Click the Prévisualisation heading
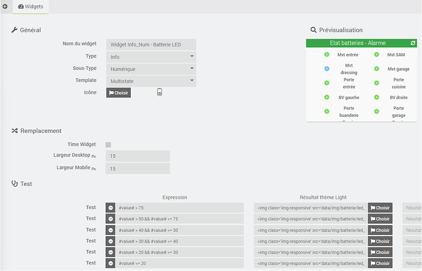The width and height of the screenshot is (422, 271). point(341,30)
